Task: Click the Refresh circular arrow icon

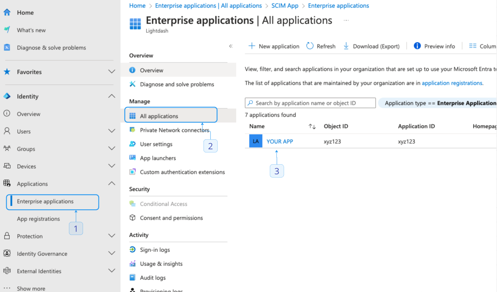Action: click(310, 46)
